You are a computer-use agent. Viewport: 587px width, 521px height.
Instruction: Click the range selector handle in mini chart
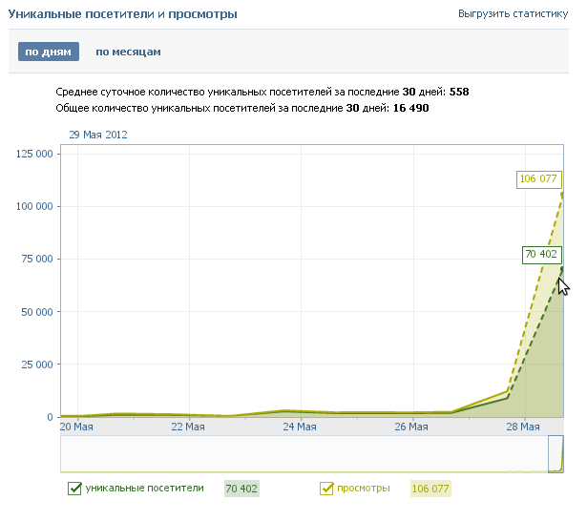click(x=556, y=453)
